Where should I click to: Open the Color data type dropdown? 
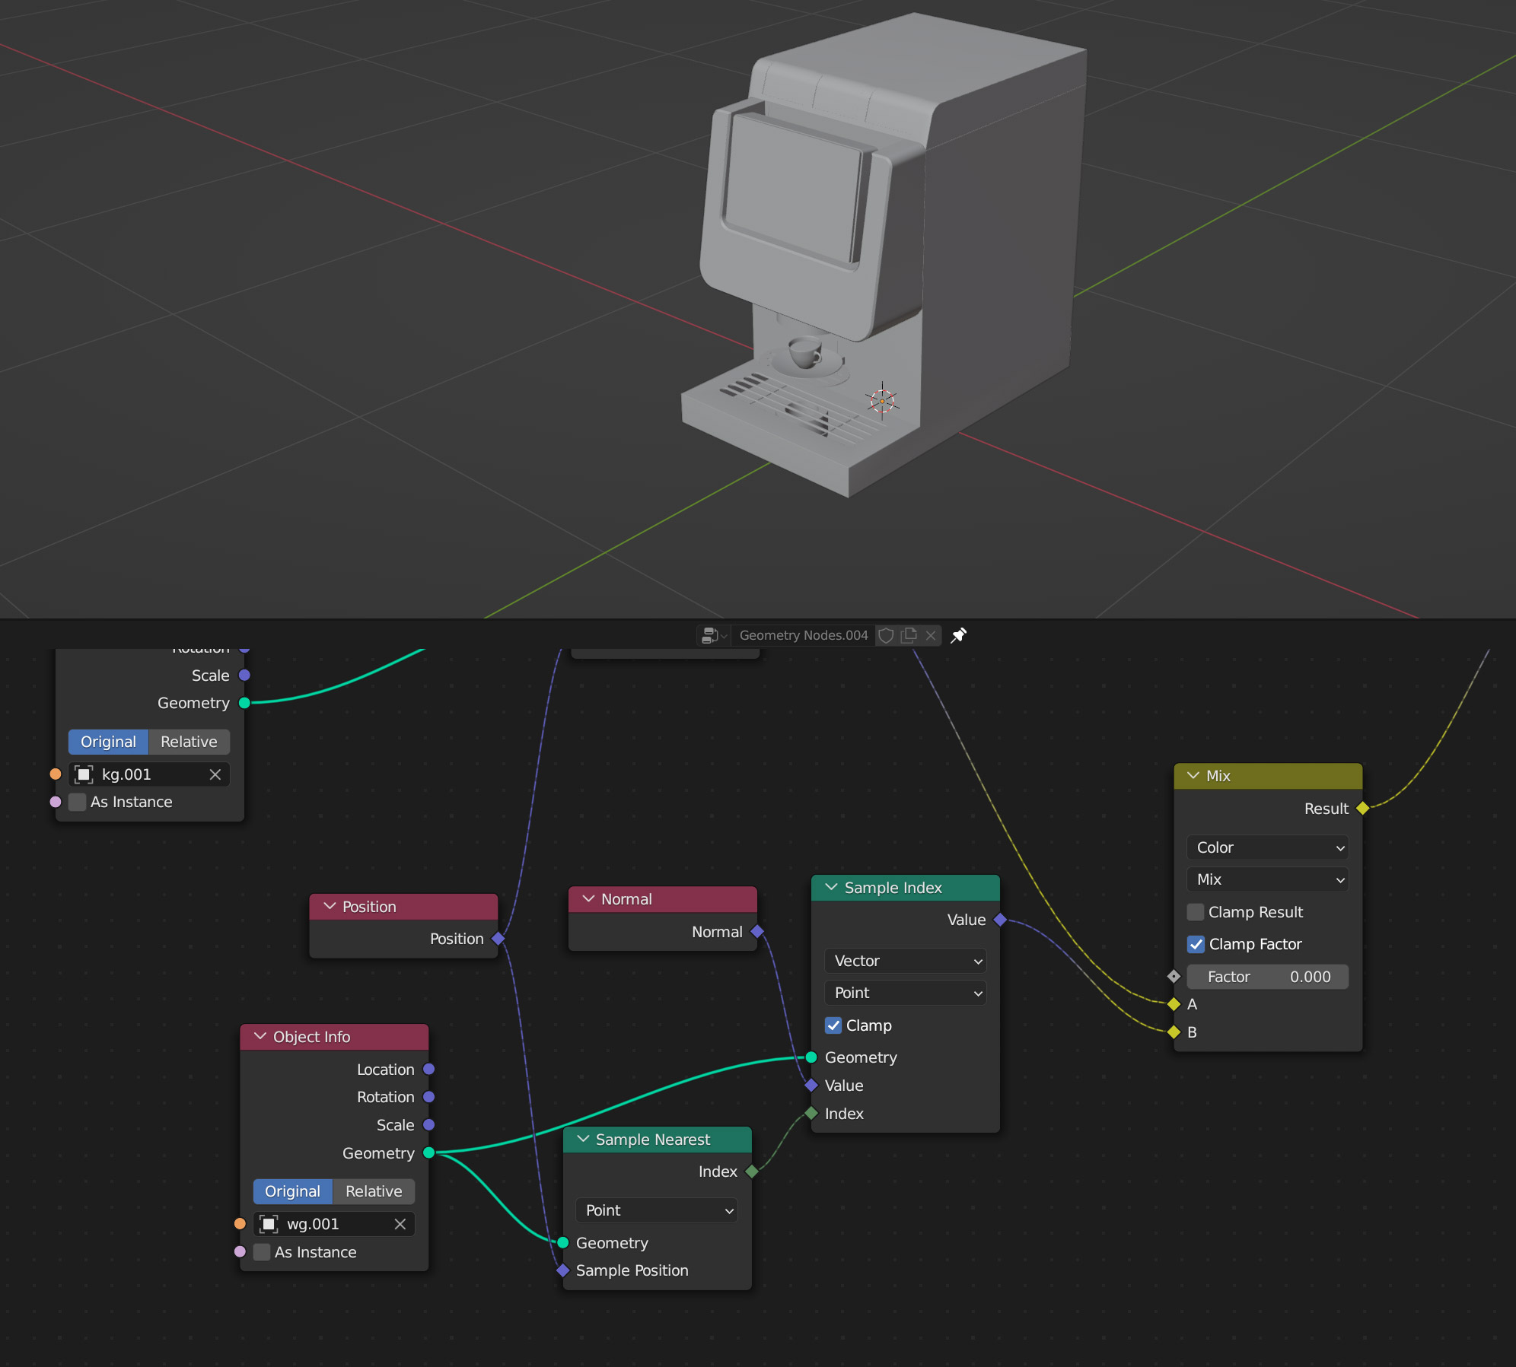point(1268,847)
